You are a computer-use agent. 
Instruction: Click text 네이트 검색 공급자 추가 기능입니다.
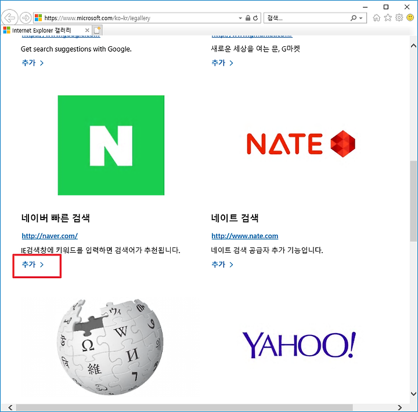(267, 250)
